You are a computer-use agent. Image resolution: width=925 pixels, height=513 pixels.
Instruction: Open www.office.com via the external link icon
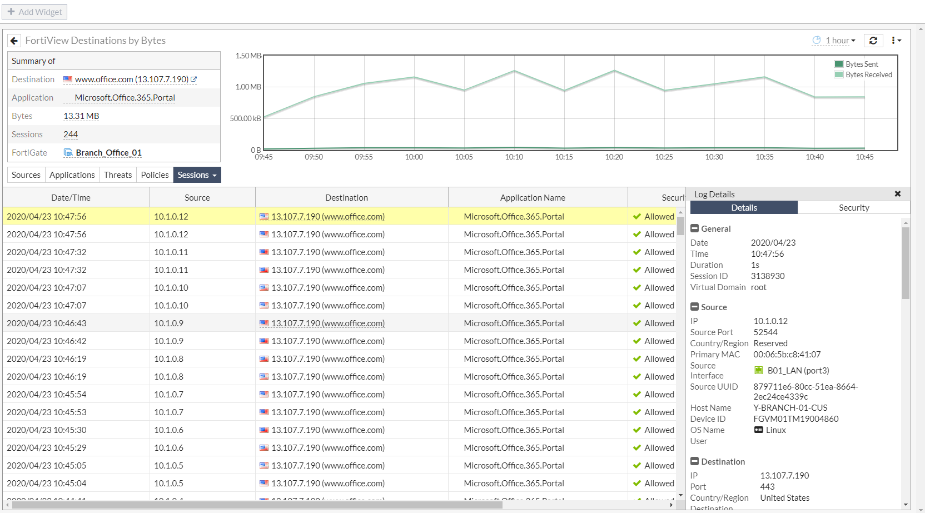click(x=194, y=79)
